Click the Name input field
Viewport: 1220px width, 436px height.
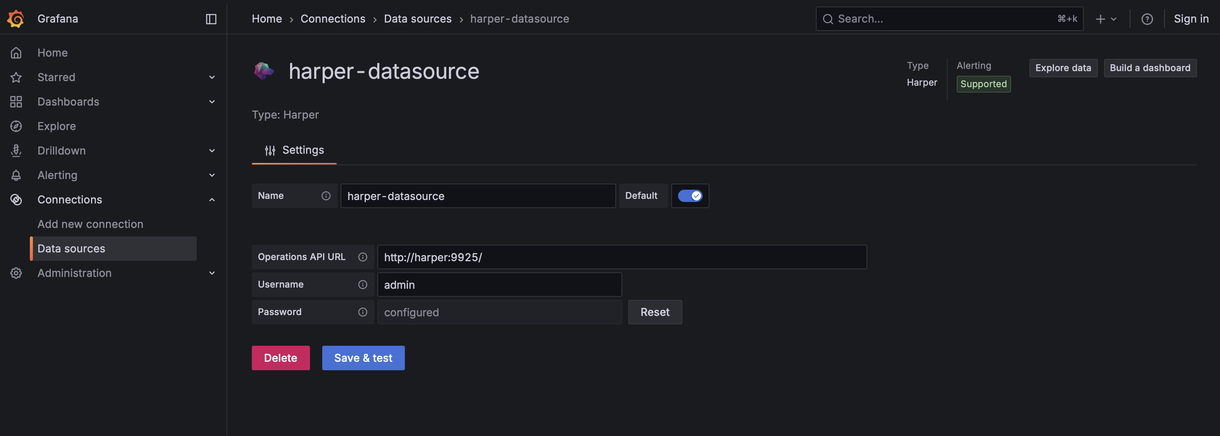pos(478,196)
